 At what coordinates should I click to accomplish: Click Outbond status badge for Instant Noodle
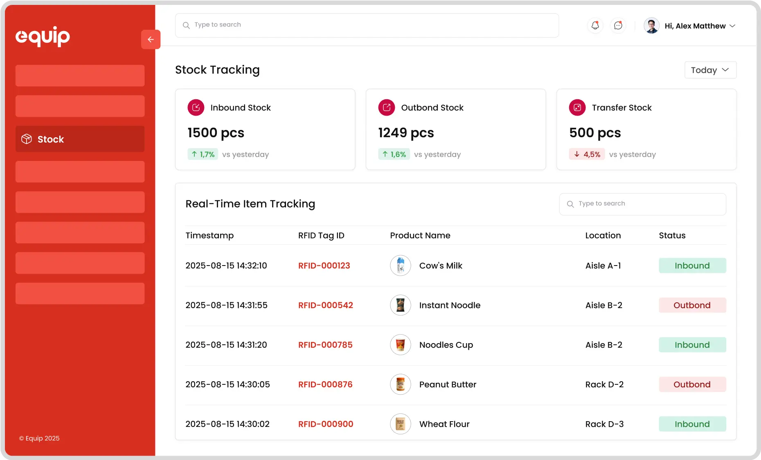pyautogui.click(x=692, y=305)
